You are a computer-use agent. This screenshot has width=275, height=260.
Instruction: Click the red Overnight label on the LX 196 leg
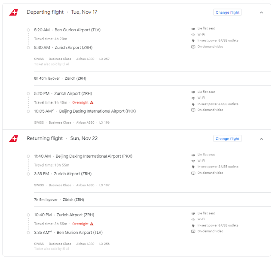click(x=80, y=103)
